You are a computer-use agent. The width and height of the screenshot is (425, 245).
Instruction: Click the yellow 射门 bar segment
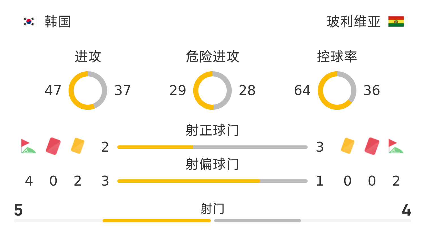click(x=157, y=221)
